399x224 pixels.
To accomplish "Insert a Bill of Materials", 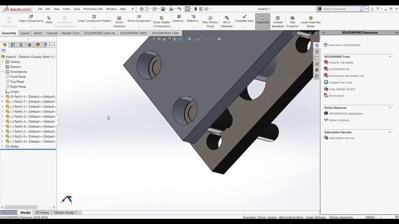I will (x=226, y=22).
